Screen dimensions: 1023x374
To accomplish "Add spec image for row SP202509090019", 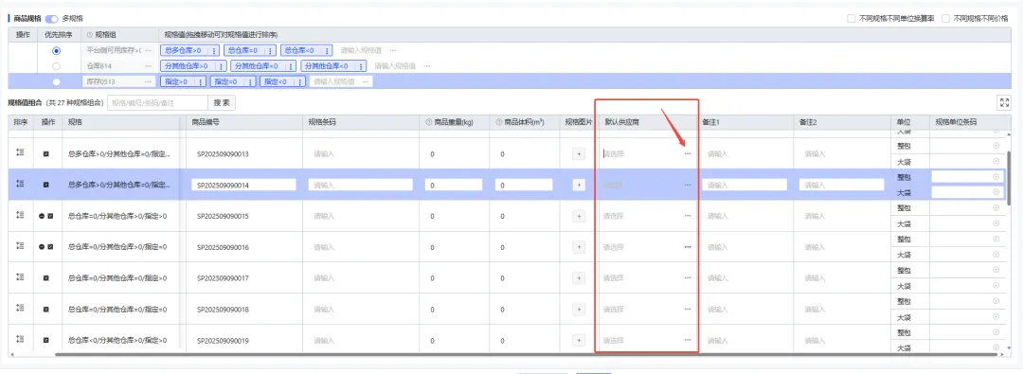I will click(578, 340).
